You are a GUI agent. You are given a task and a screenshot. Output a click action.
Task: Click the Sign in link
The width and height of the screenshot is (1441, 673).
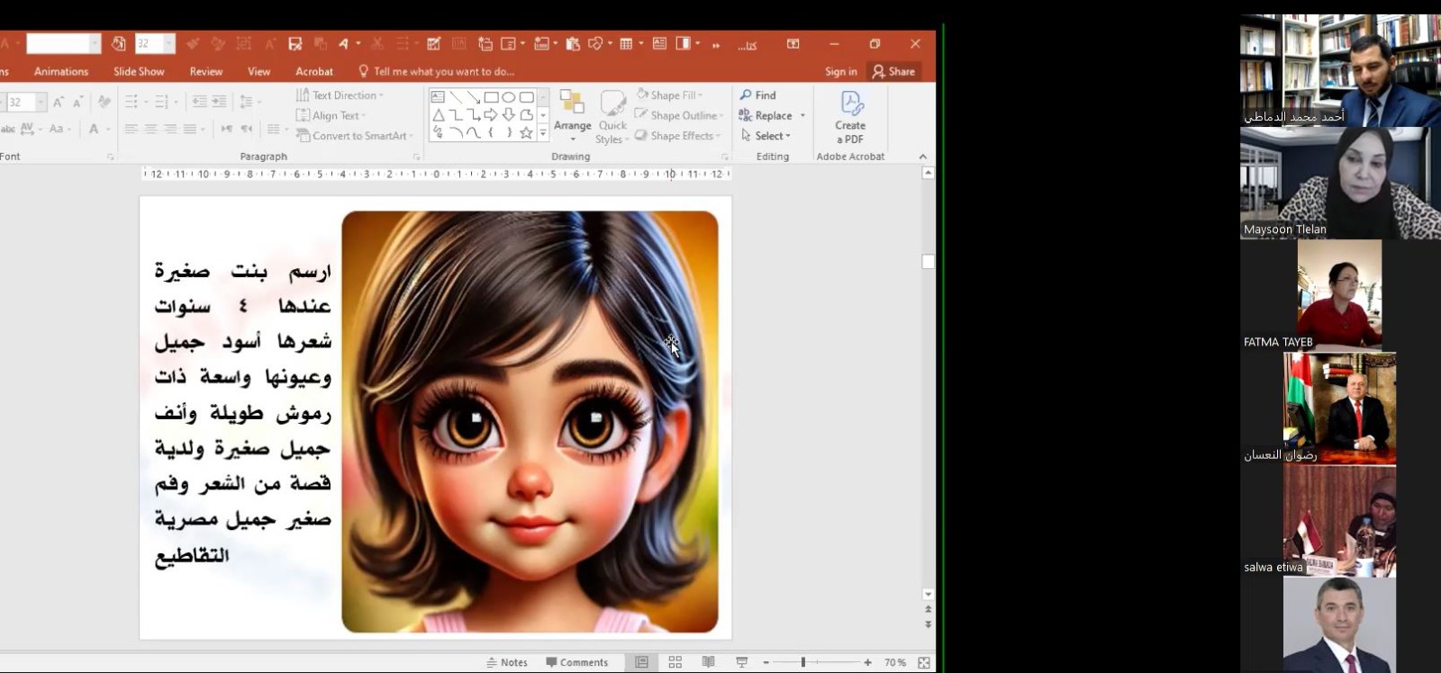tap(840, 71)
